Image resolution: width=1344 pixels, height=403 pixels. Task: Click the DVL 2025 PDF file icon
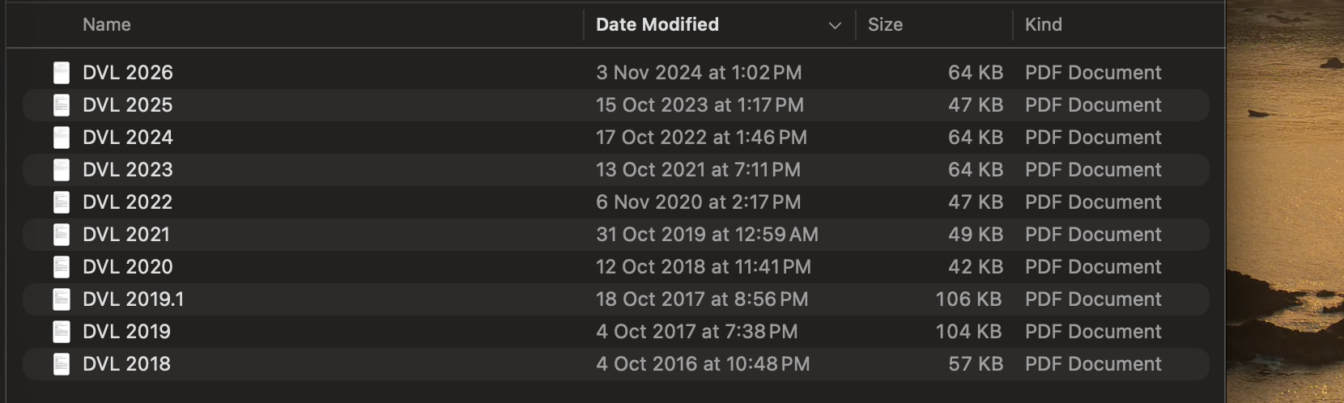tap(62, 105)
